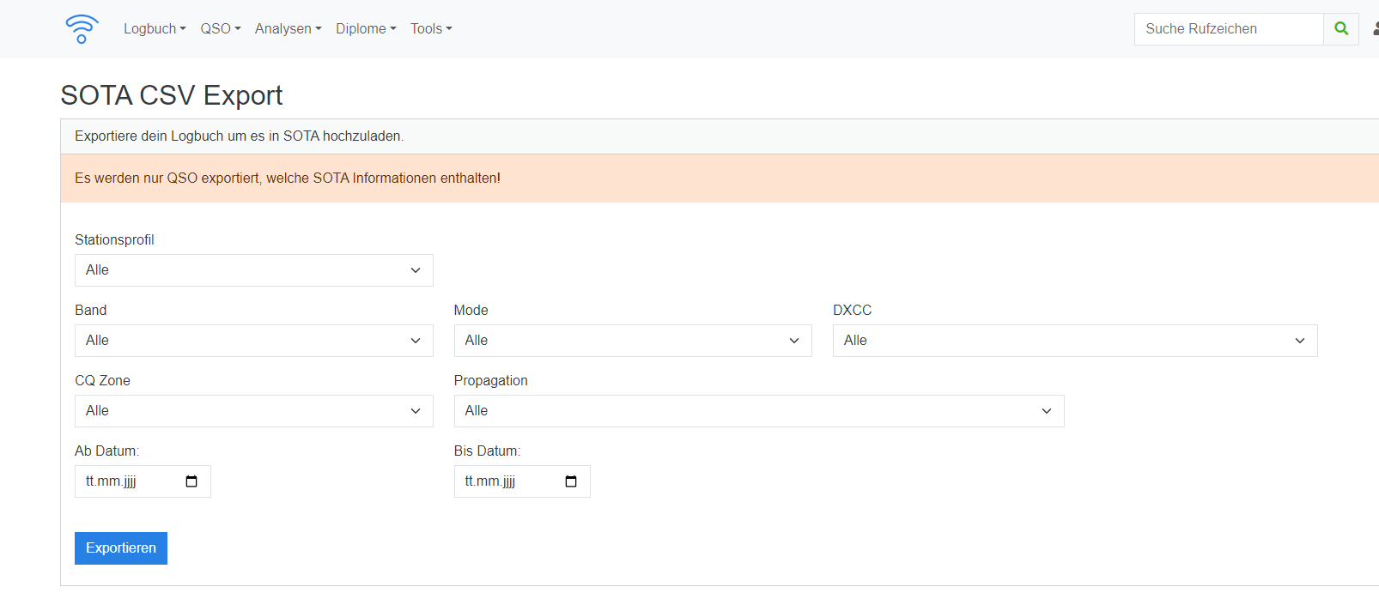This screenshot has height=605, width=1379.
Task: Open the Ab Datum calendar picker icon
Action: click(191, 481)
